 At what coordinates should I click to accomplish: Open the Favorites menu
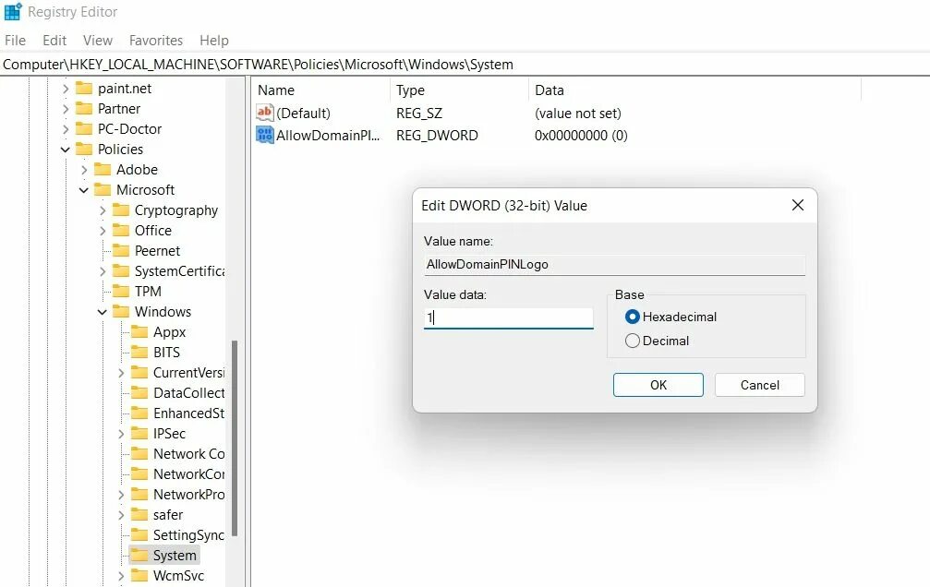click(156, 41)
